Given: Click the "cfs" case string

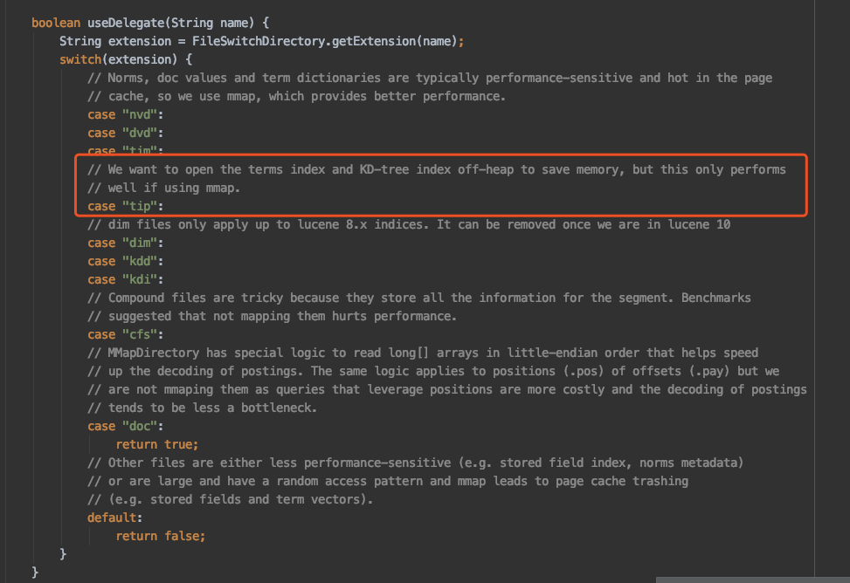Looking at the screenshot, I should (x=140, y=335).
